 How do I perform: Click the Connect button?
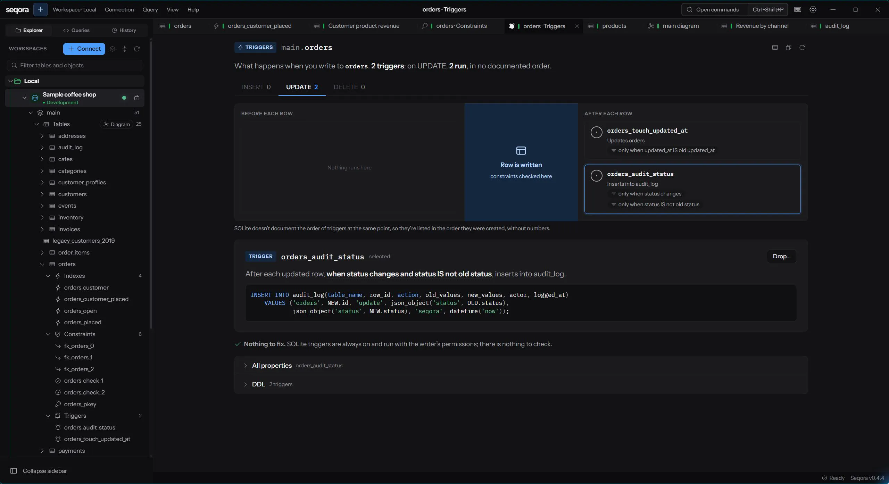point(84,49)
